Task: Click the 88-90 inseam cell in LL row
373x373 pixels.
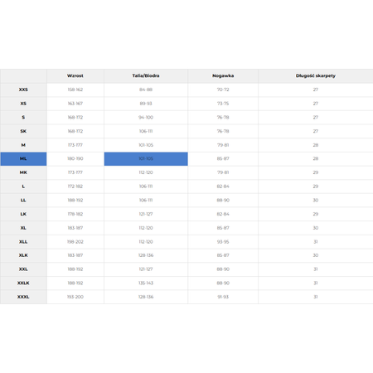Action: point(223,200)
